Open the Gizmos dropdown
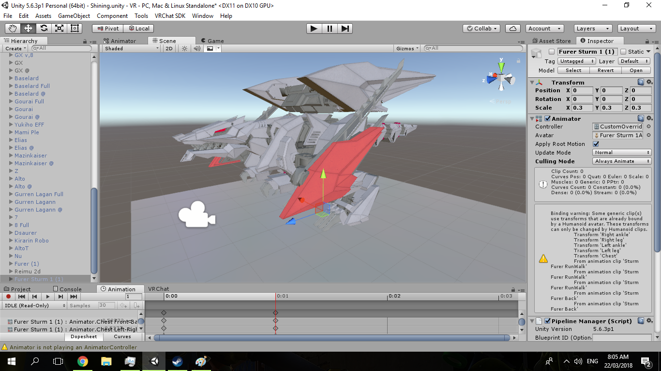 407,48
